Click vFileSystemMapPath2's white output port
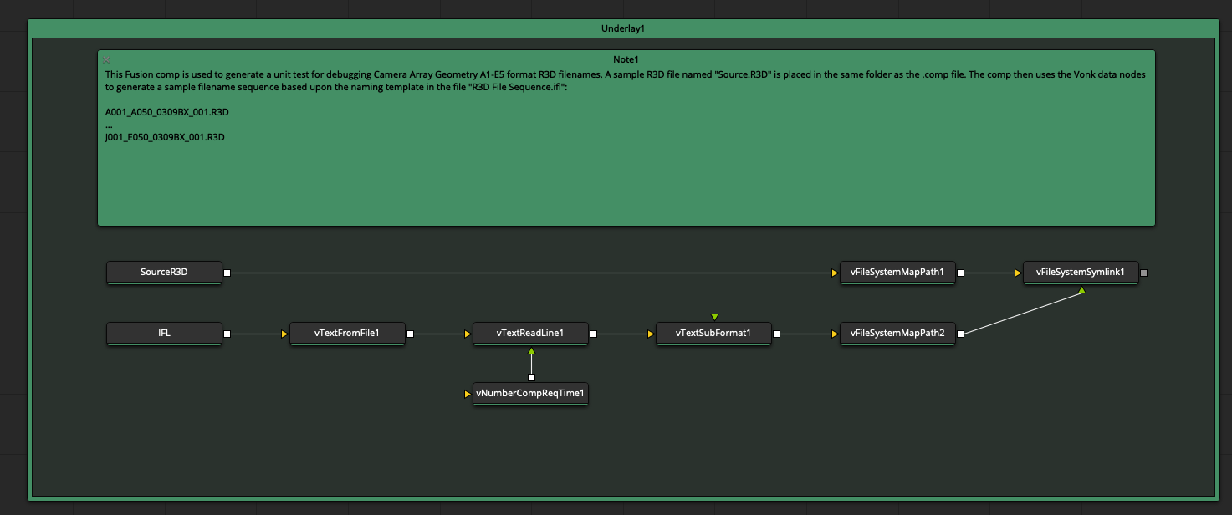Viewport: 1232px width, 515px height. (960, 334)
